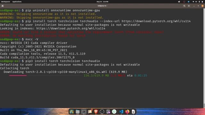Maximize the terminal window
The width and height of the screenshot is (205, 115).
click(198, 6)
